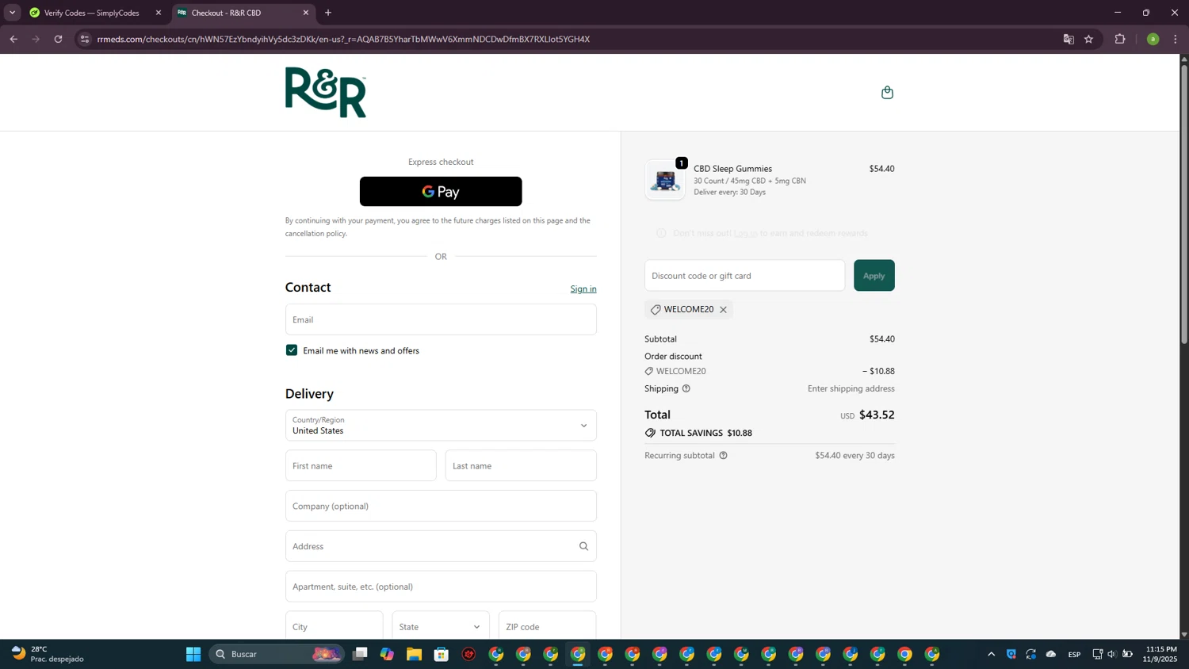The height and width of the screenshot is (669, 1189).
Task: Click the browser address bar URL
Action: [x=343, y=39]
